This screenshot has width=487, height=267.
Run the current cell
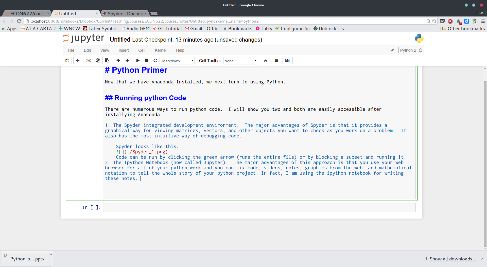click(x=138, y=61)
